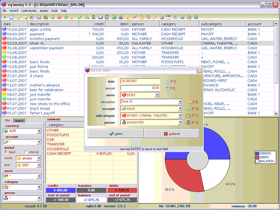This screenshot has height=210, width=280.
Task: Select the 'father's payoff' record row
Action: 138,113
